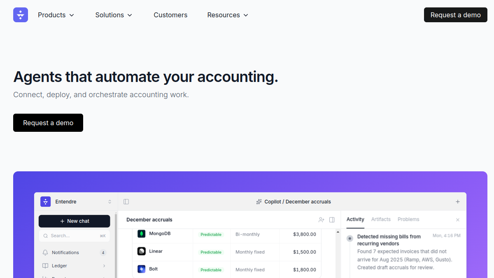494x278 pixels.
Task: Click the Predictable badge in the Bolt row
Action: click(x=211, y=270)
